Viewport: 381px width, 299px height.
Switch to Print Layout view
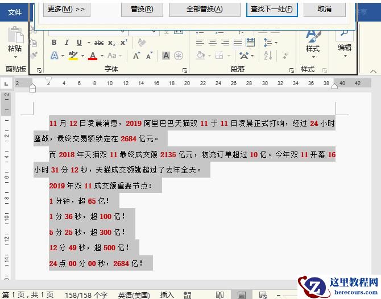242,295
